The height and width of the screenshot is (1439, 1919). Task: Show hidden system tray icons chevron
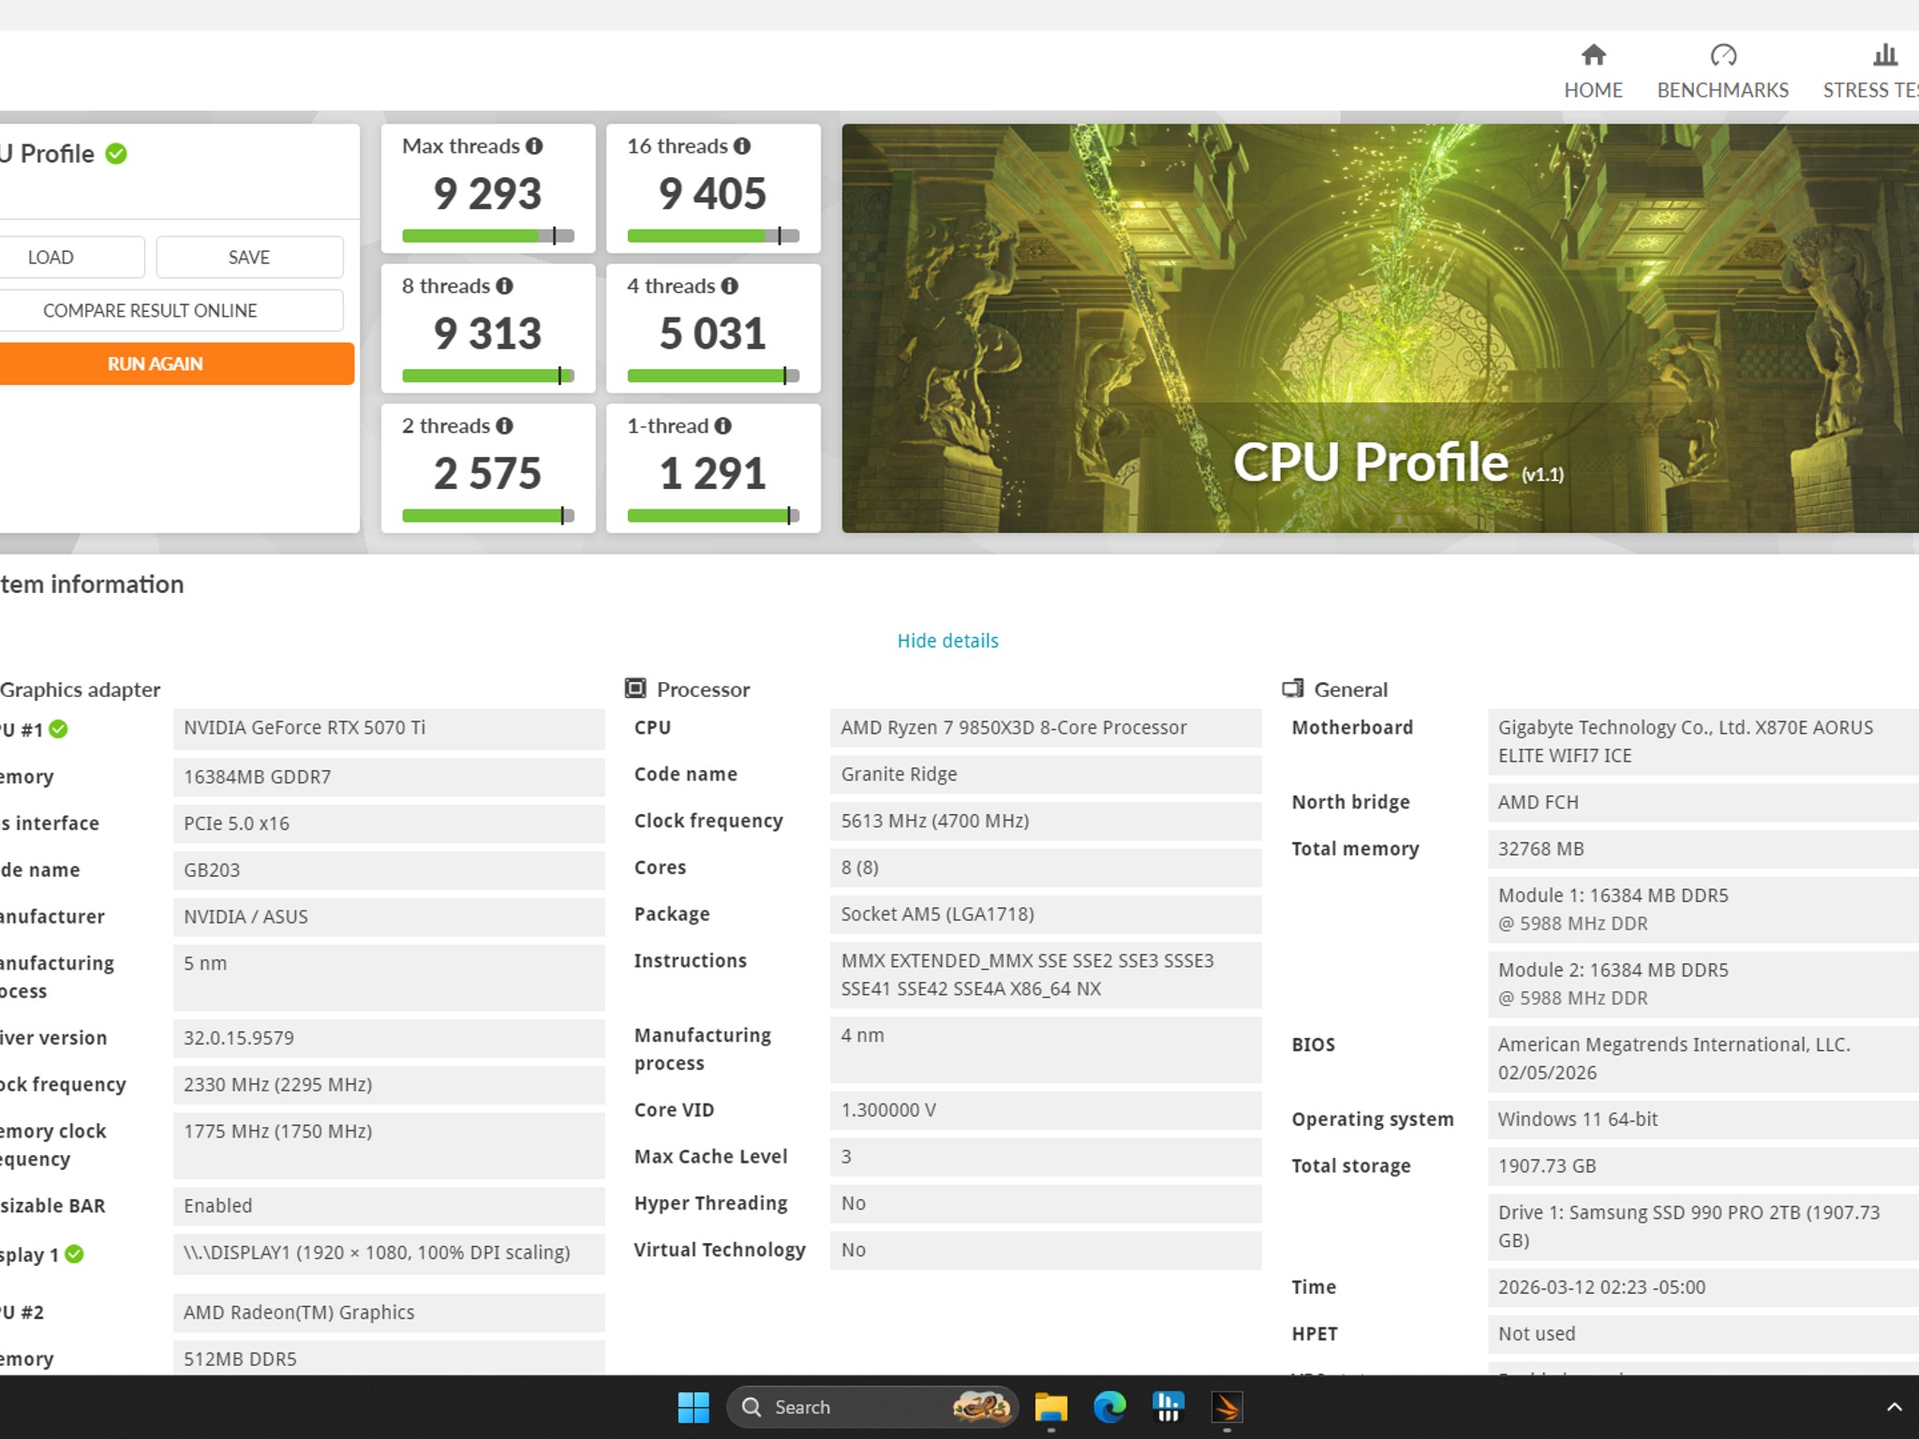pos(1894,1407)
